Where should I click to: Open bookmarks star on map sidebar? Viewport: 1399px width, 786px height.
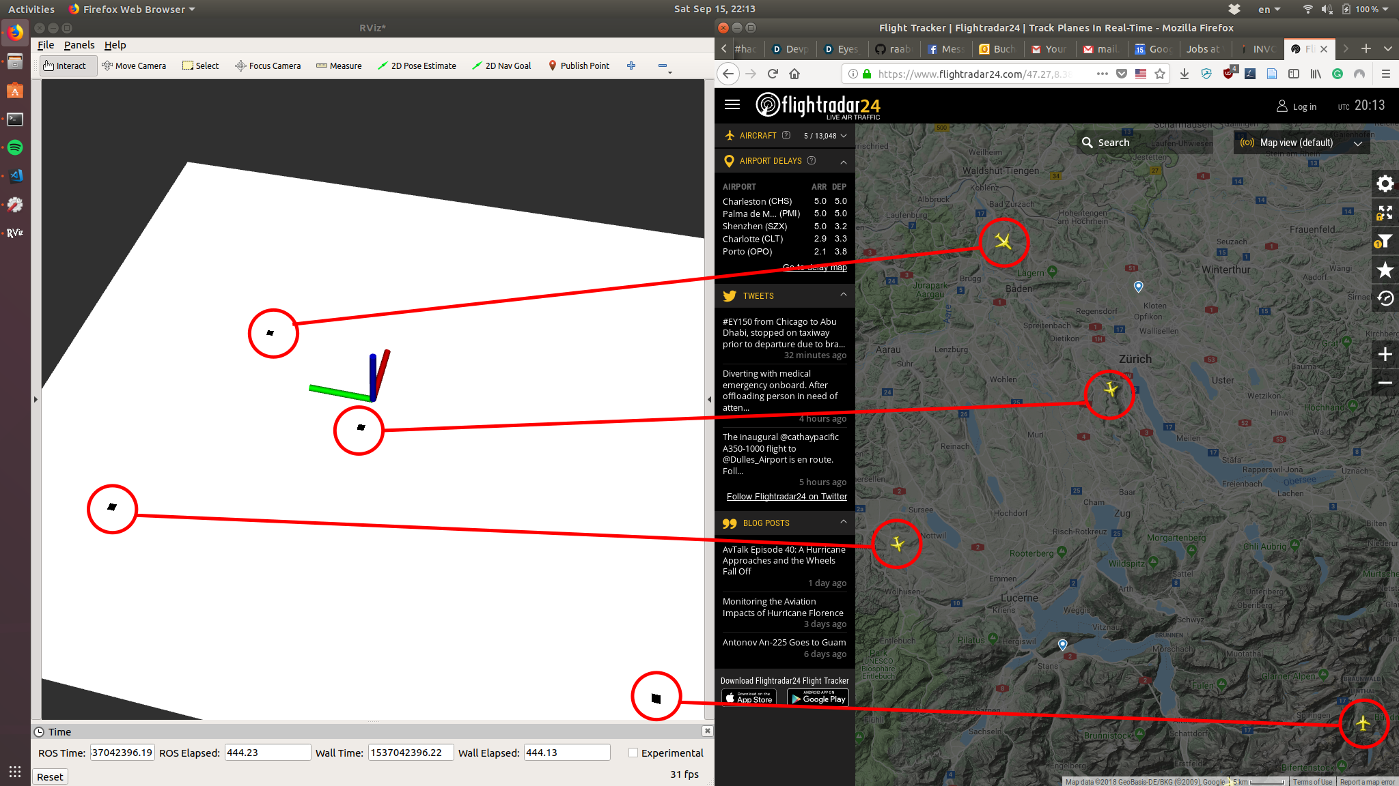click(x=1385, y=270)
